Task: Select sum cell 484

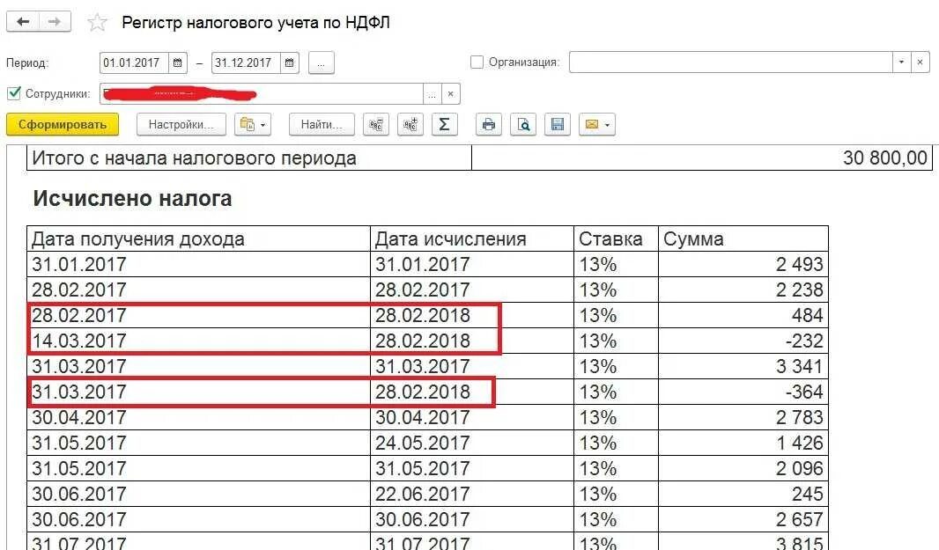Action: (743, 315)
